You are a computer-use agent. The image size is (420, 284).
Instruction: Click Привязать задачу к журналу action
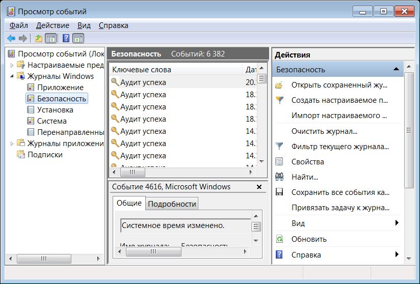340,208
